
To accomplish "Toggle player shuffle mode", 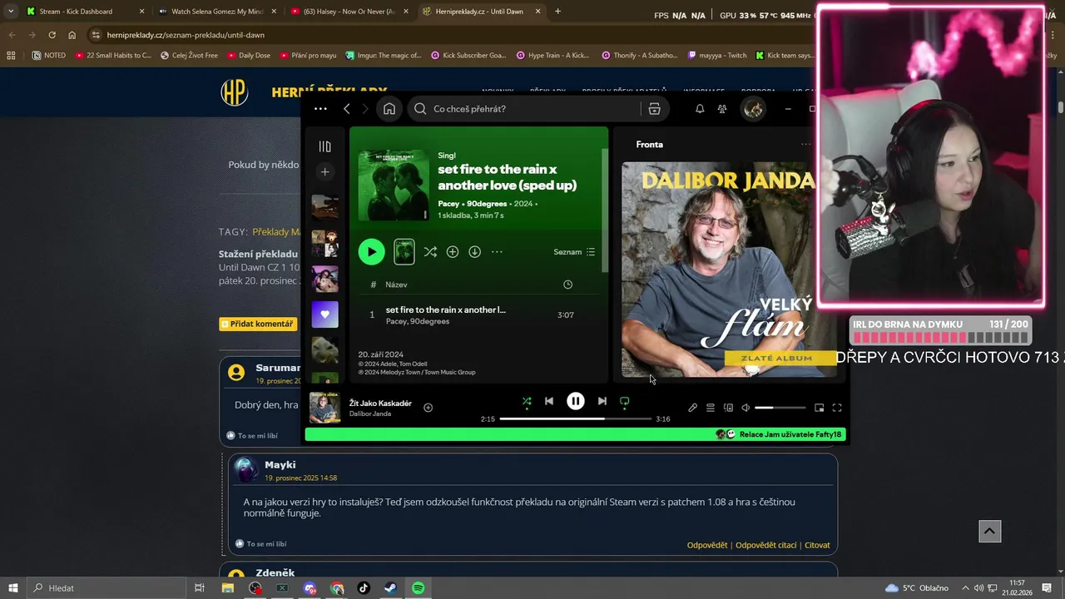I will tap(527, 401).
